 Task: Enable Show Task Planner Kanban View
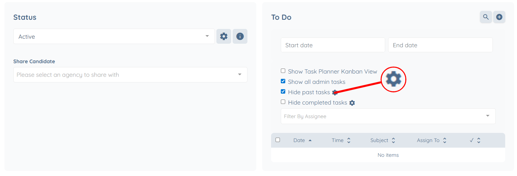tap(283, 71)
